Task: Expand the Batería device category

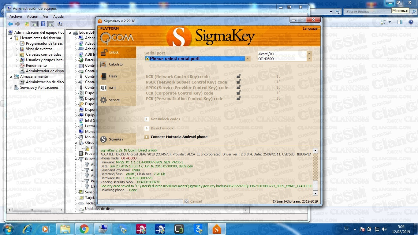Action: 76,60
